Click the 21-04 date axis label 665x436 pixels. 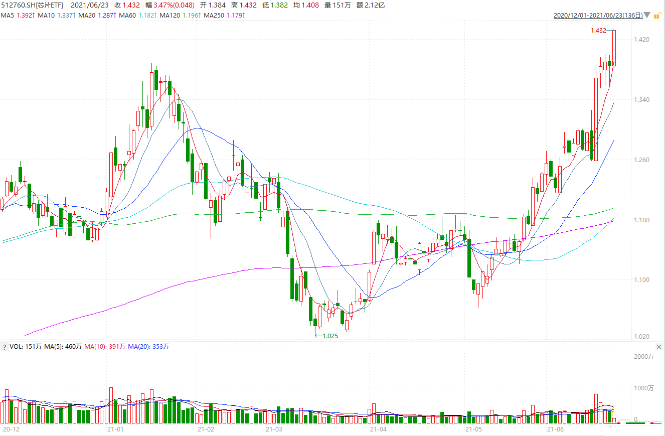tap(378, 429)
